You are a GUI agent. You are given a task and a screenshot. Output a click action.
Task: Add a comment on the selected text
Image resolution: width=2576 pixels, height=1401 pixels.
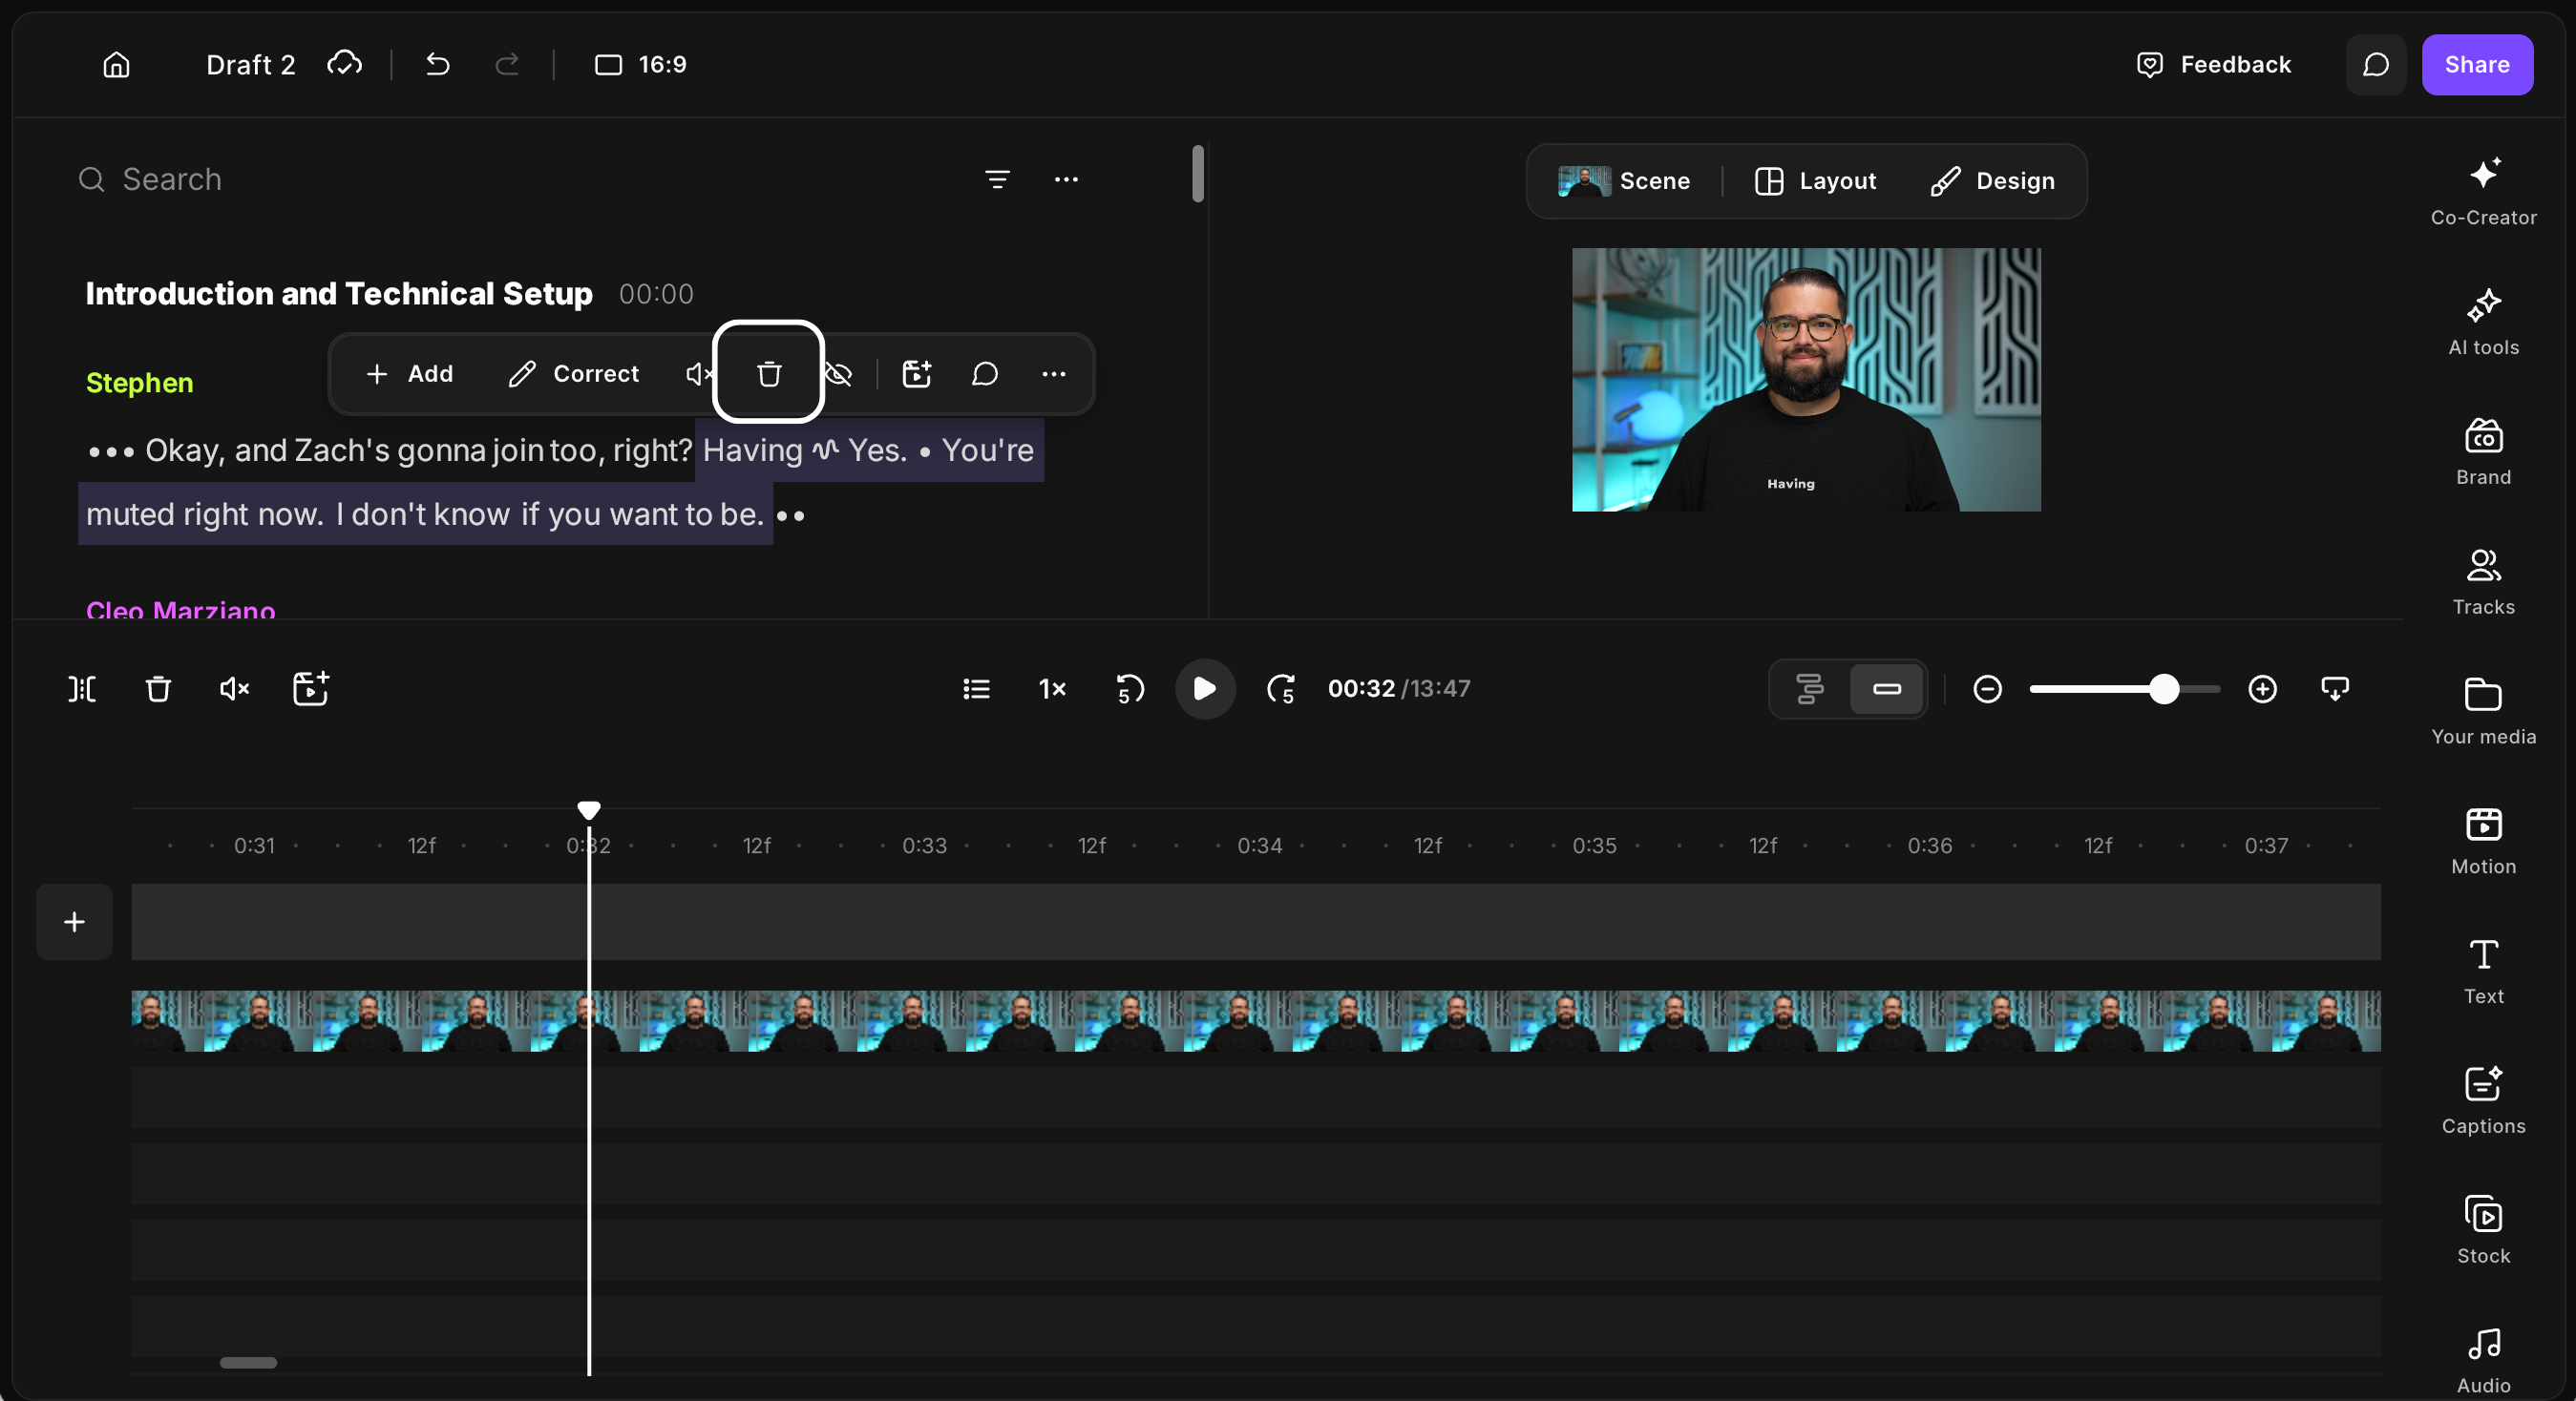[985, 374]
